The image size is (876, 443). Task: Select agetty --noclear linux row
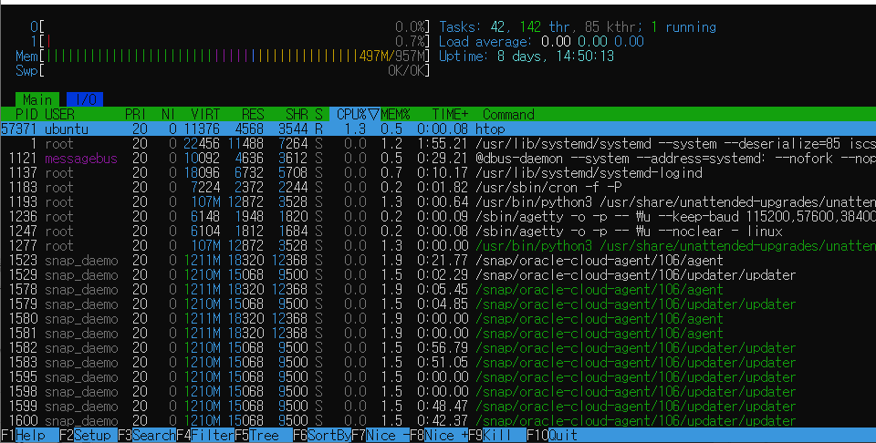click(x=438, y=231)
